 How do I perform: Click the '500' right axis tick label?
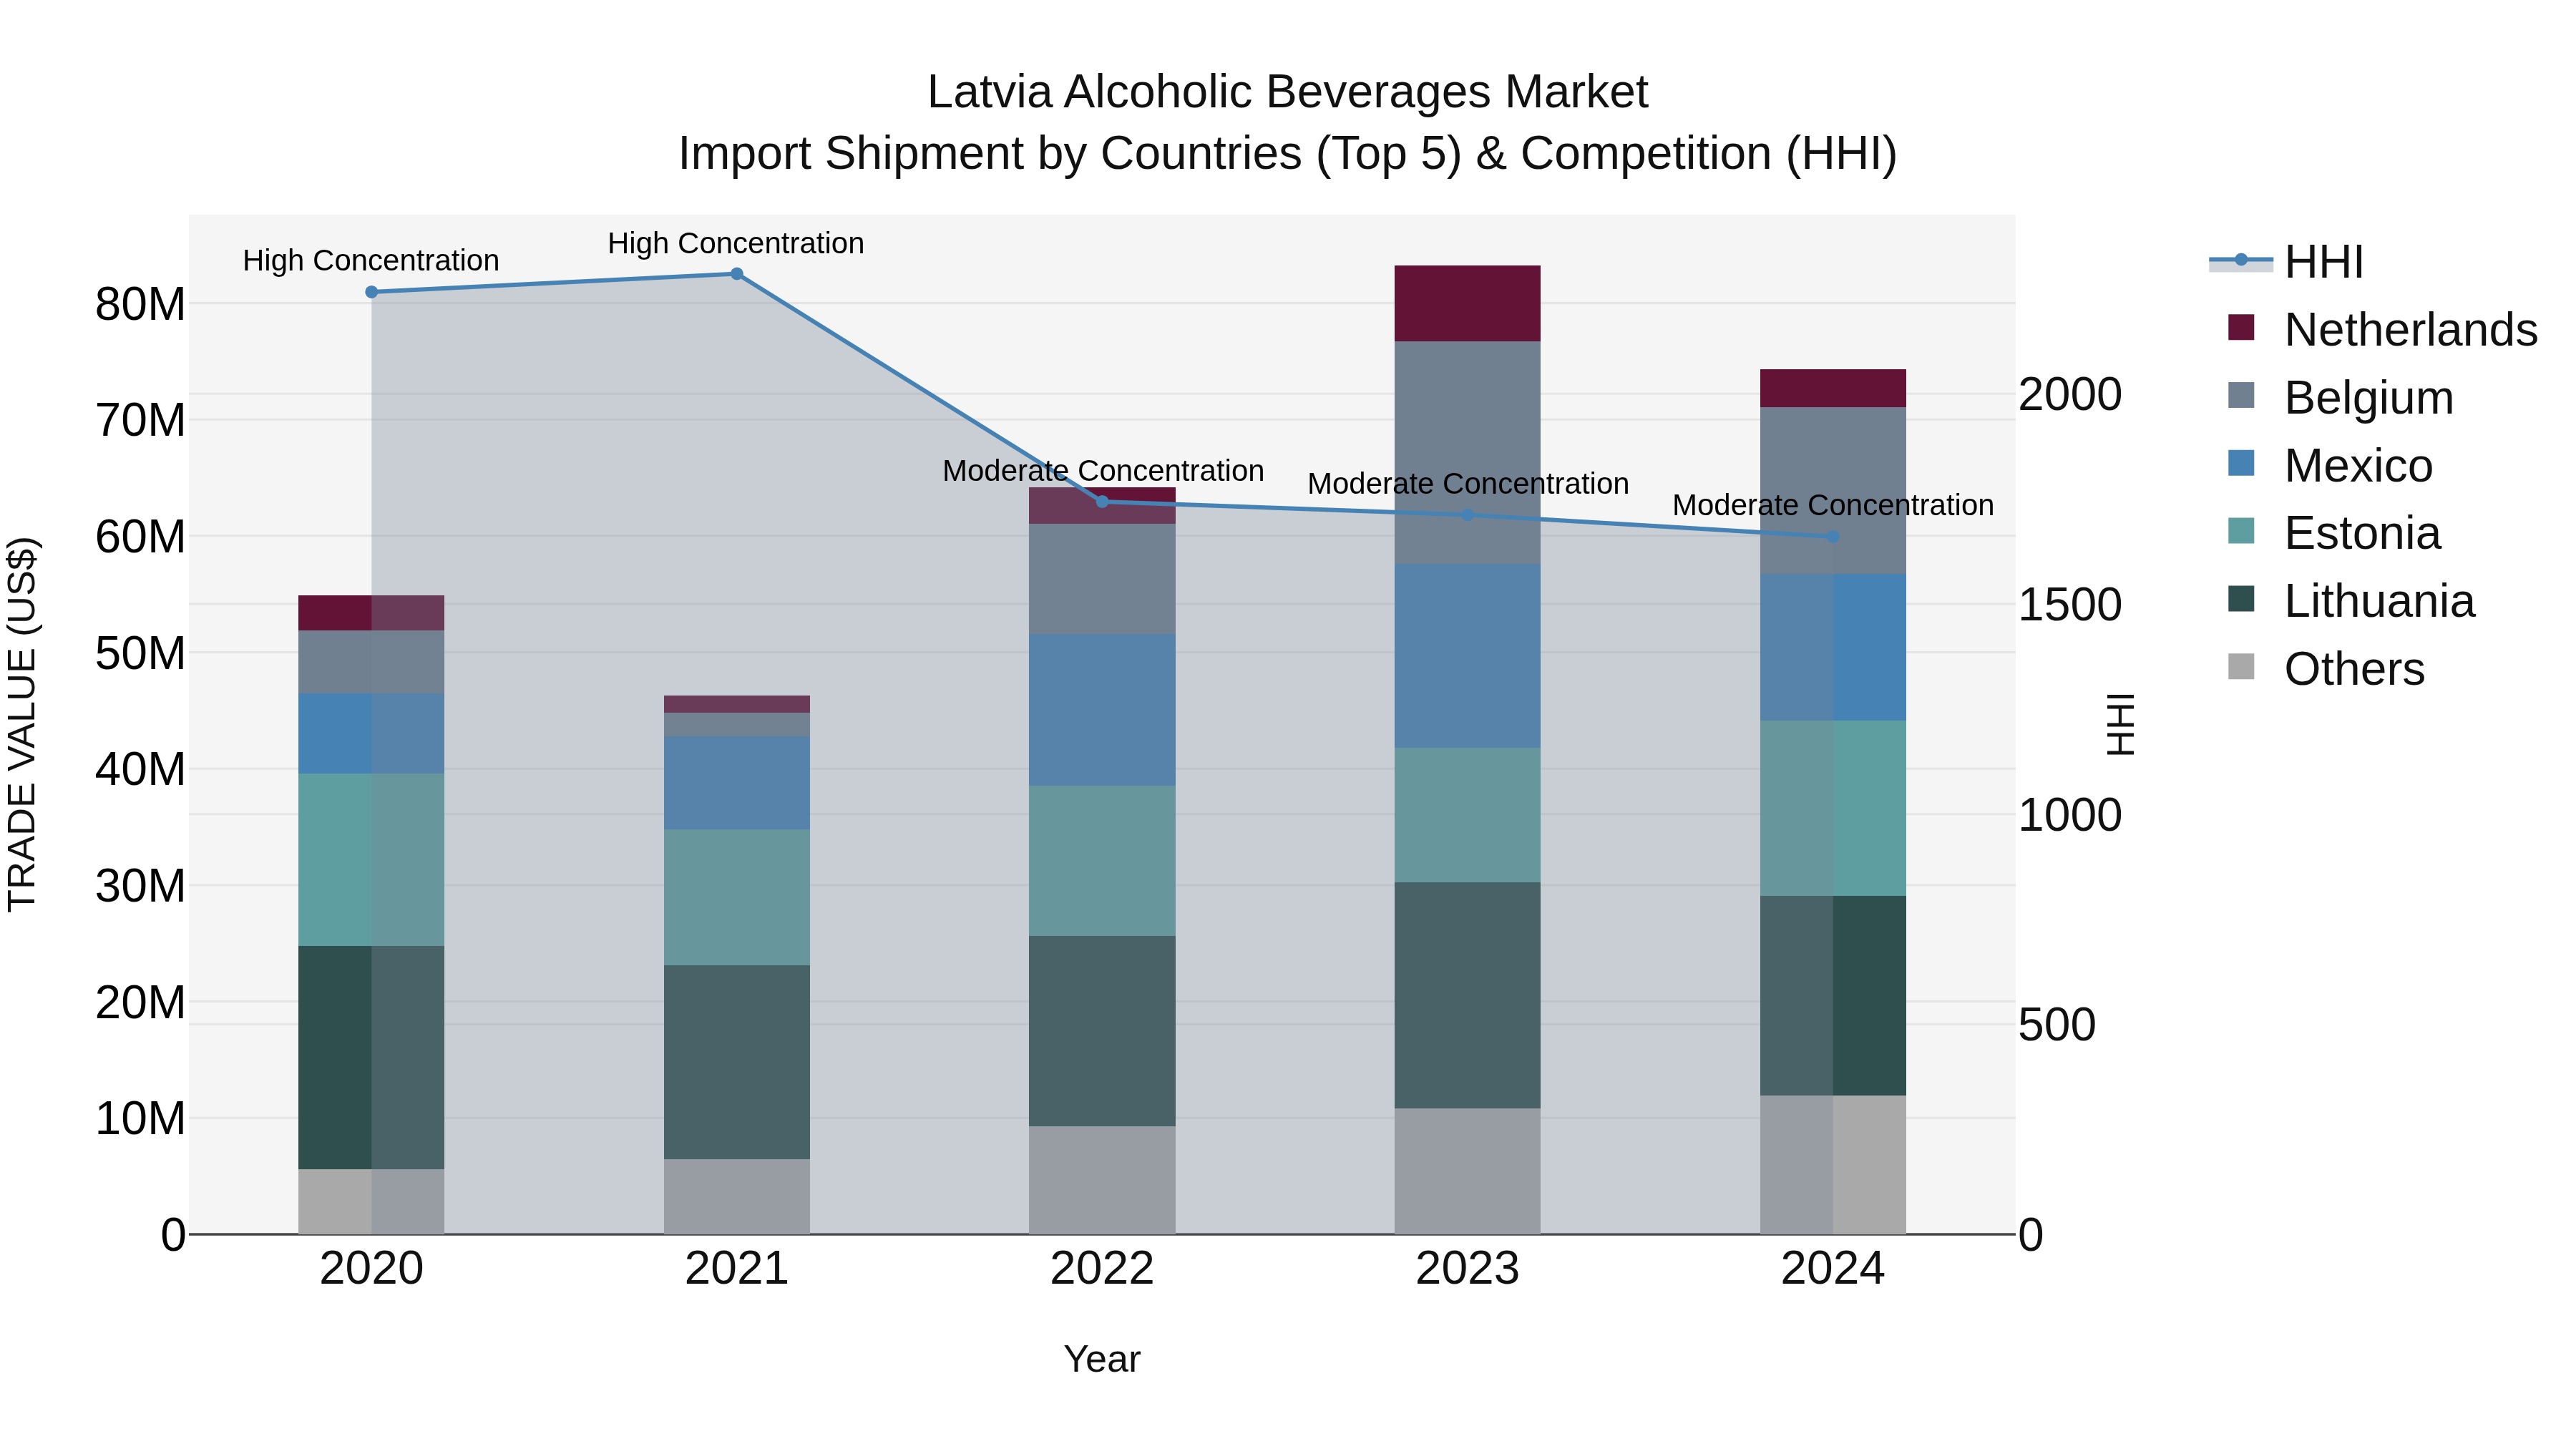[x=2057, y=1025]
